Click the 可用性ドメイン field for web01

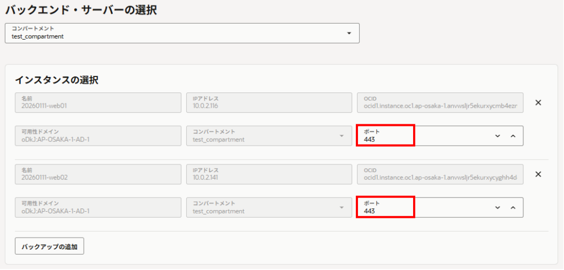coord(98,136)
